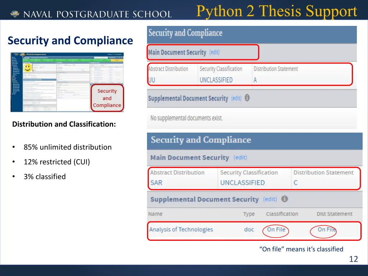The height and width of the screenshot is (276, 368).
Task: Click the lower 'Distribution Statement' label
Action: pos(323,172)
